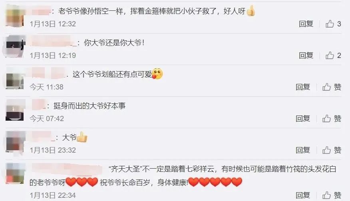Open avatar beside 挺身而出的大爷 comment
The height and width of the screenshot is (201, 350).
[x=15, y=110]
